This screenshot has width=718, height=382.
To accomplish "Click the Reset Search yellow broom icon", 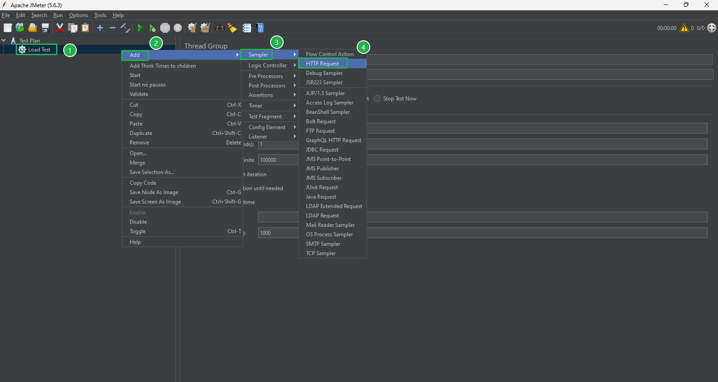I will click(232, 28).
